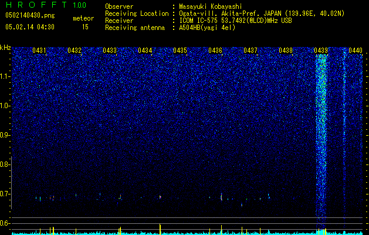Click the file name 0502140430.png

[x=30, y=16]
